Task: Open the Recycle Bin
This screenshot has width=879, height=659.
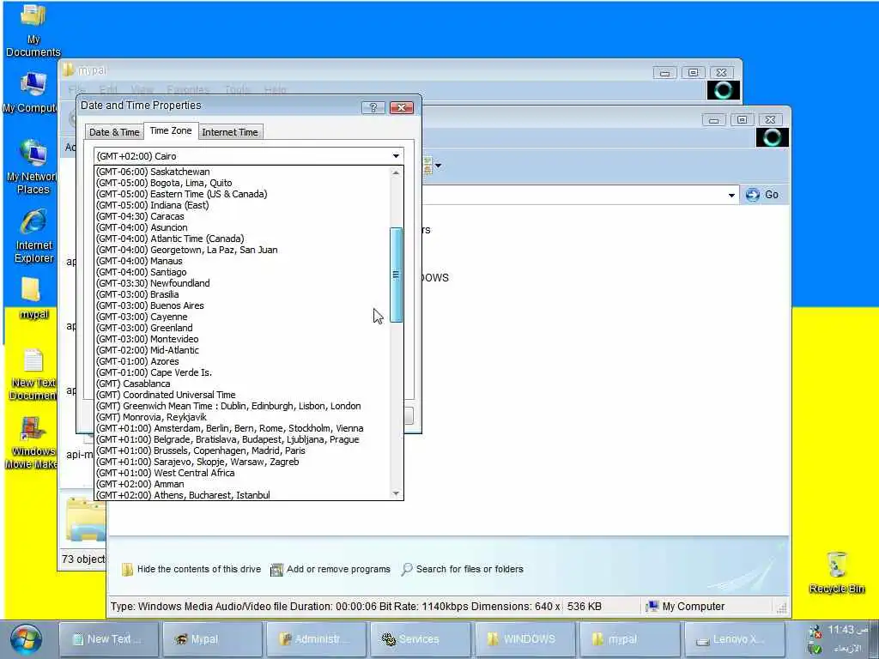Action: click(x=836, y=572)
